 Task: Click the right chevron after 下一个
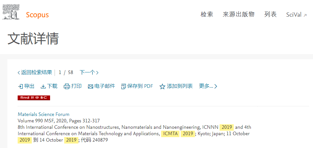click(97, 73)
